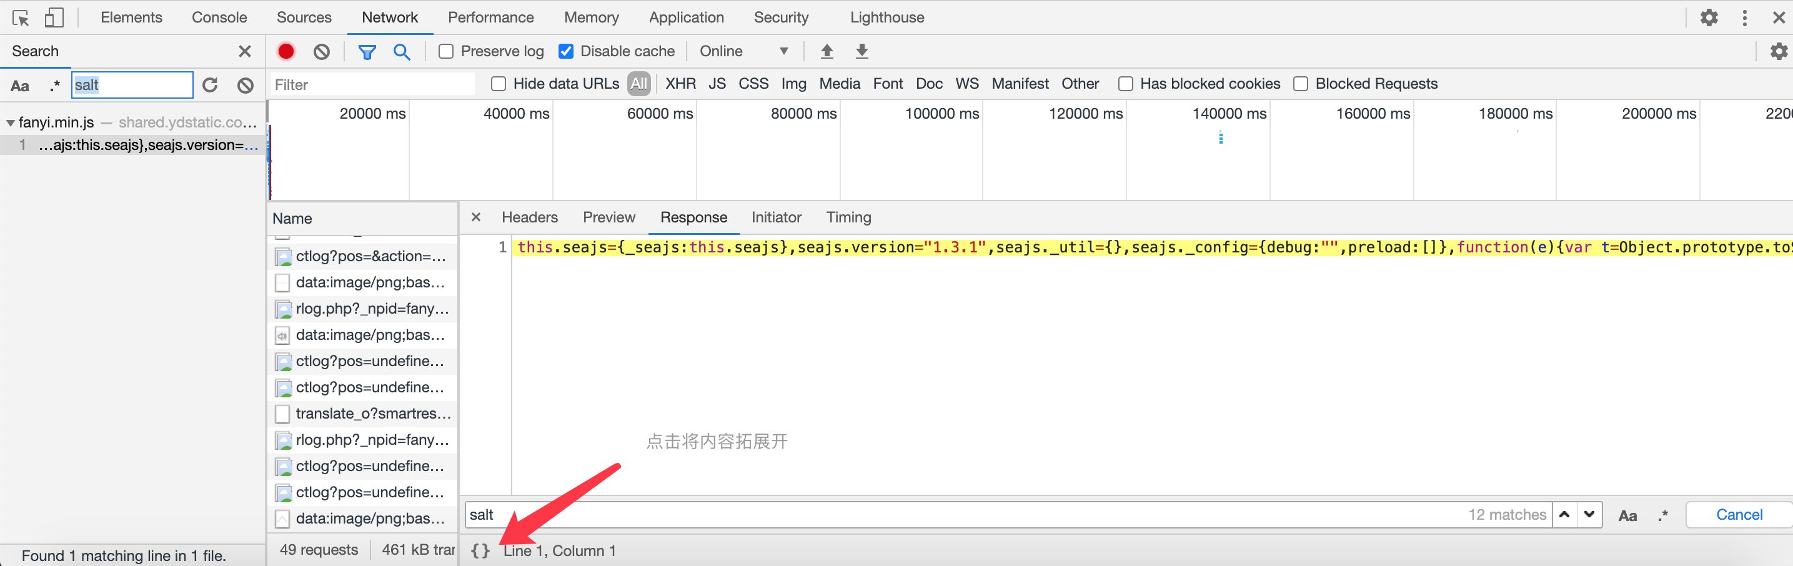This screenshot has height=566, width=1793.
Task: Open the DevTools three-dot customize menu
Action: click(x=1744, y=17)
